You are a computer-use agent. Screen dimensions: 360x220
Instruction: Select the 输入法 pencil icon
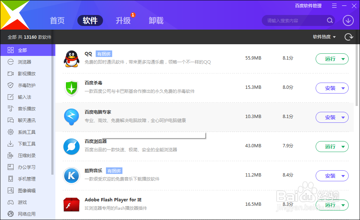click(11, 97)
